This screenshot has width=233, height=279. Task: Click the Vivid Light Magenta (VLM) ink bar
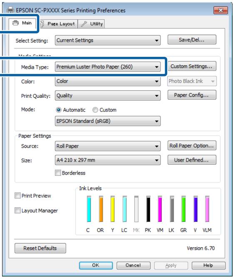(x=207, y=209)
